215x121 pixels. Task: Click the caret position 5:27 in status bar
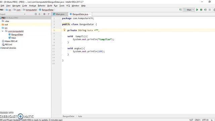(191, 120)
